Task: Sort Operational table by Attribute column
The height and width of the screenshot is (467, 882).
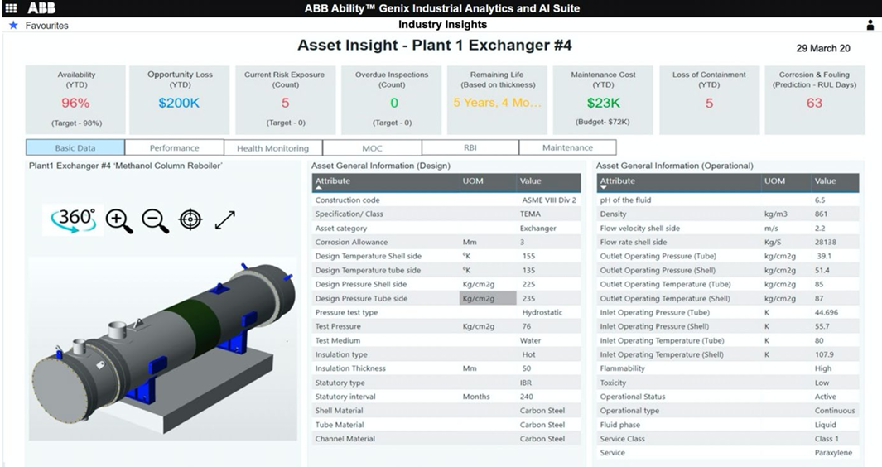Action: pos(617,181)
